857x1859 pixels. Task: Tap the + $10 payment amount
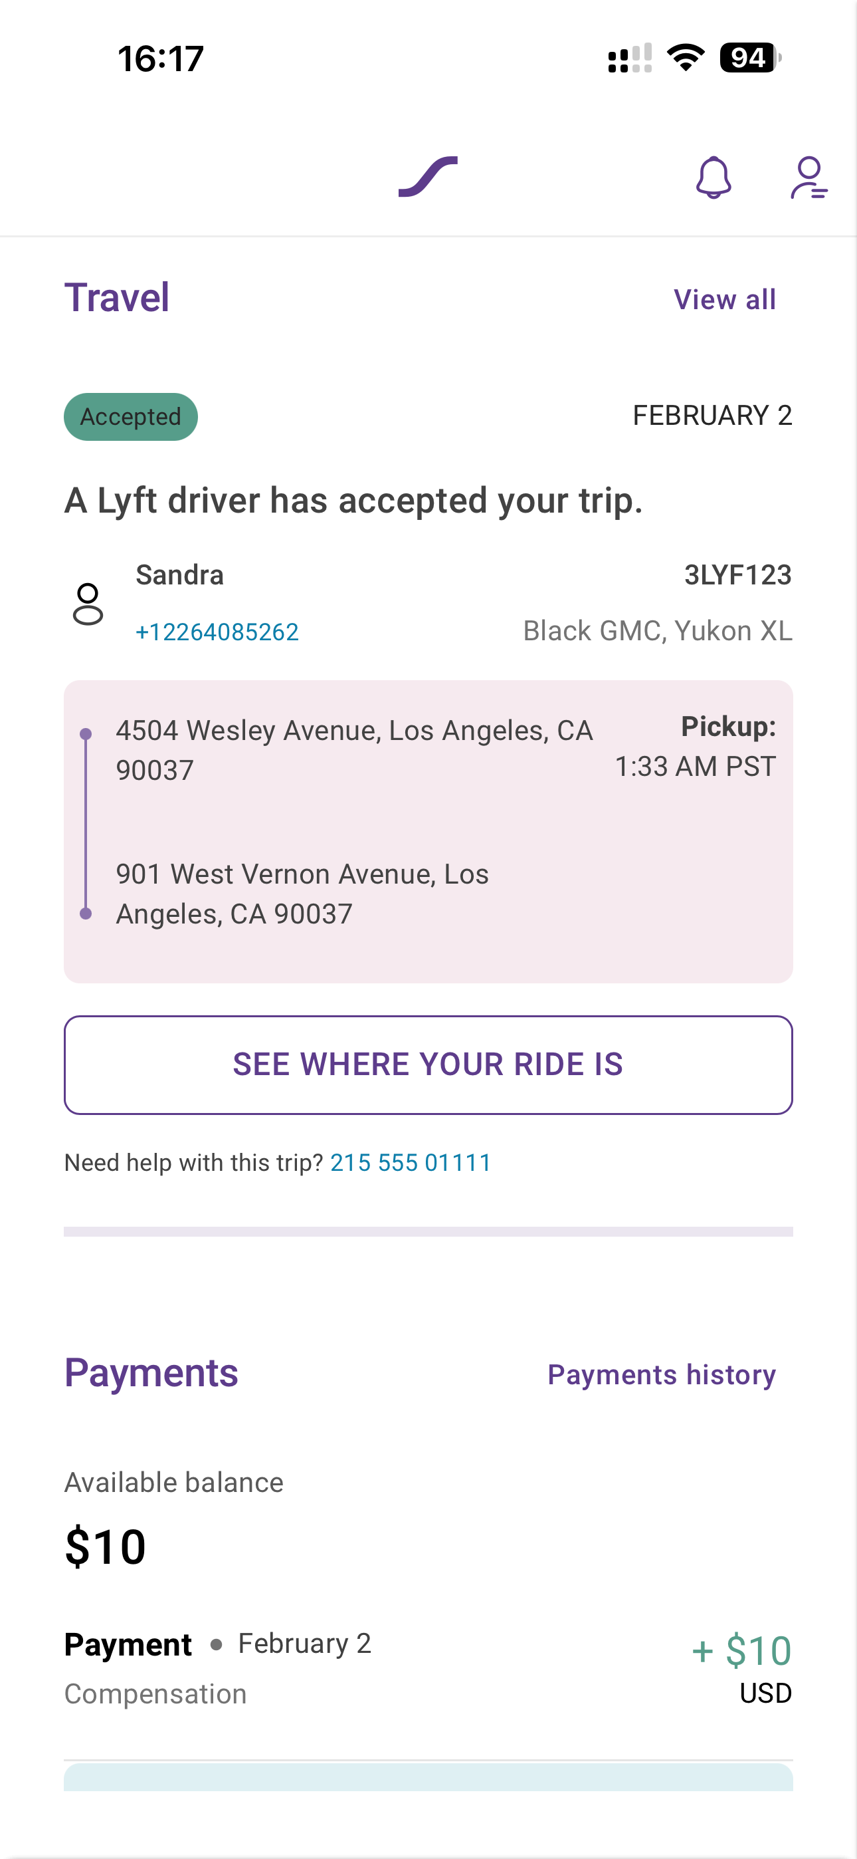(741, 1651)
